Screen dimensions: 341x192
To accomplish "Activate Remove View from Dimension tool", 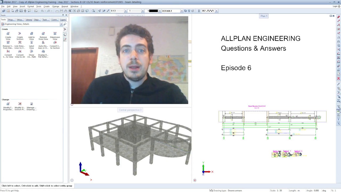I will pos(8,45).
